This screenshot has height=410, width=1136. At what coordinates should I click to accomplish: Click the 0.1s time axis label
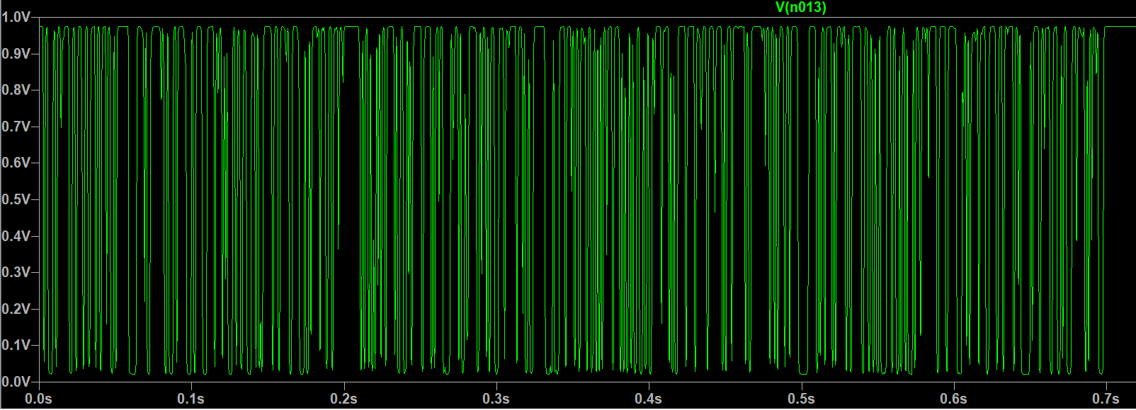click(x=191, y=399)
